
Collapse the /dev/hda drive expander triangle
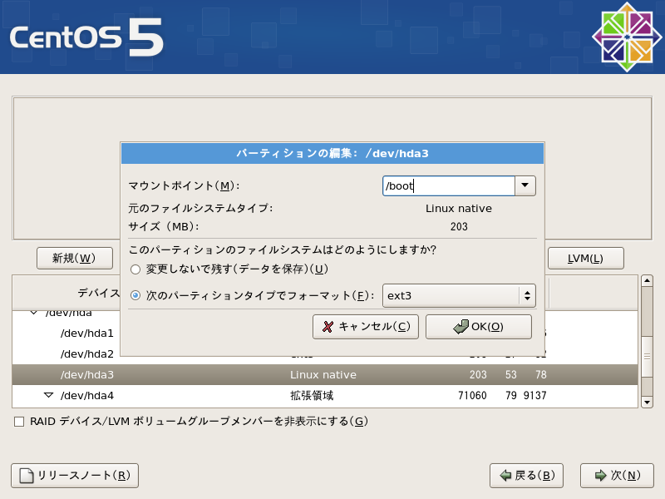point(34,314)
